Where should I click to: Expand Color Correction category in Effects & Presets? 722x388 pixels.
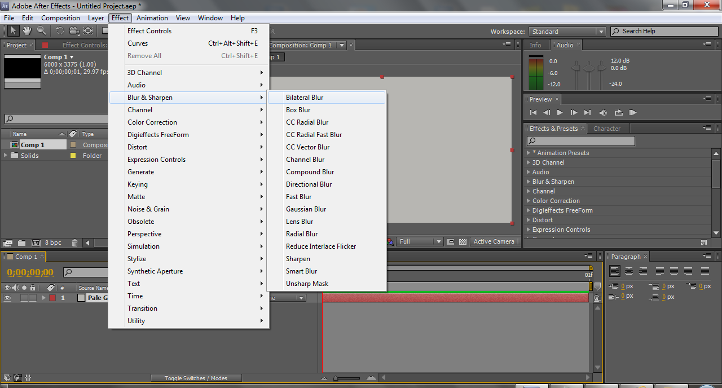click(529, 201)
